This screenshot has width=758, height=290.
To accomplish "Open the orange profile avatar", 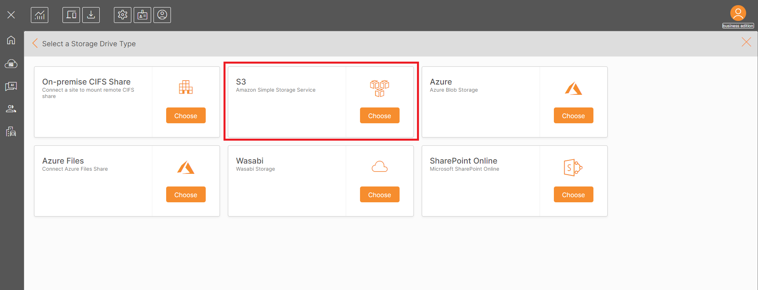I will (x=738, y=13).
